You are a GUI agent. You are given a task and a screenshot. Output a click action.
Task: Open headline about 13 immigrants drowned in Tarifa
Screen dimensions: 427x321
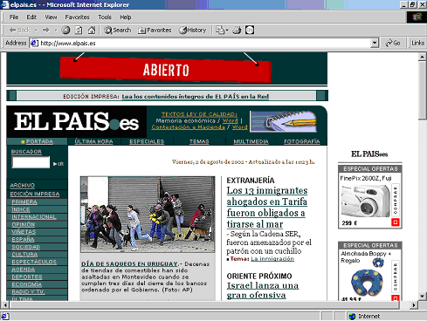click(267, 208)
